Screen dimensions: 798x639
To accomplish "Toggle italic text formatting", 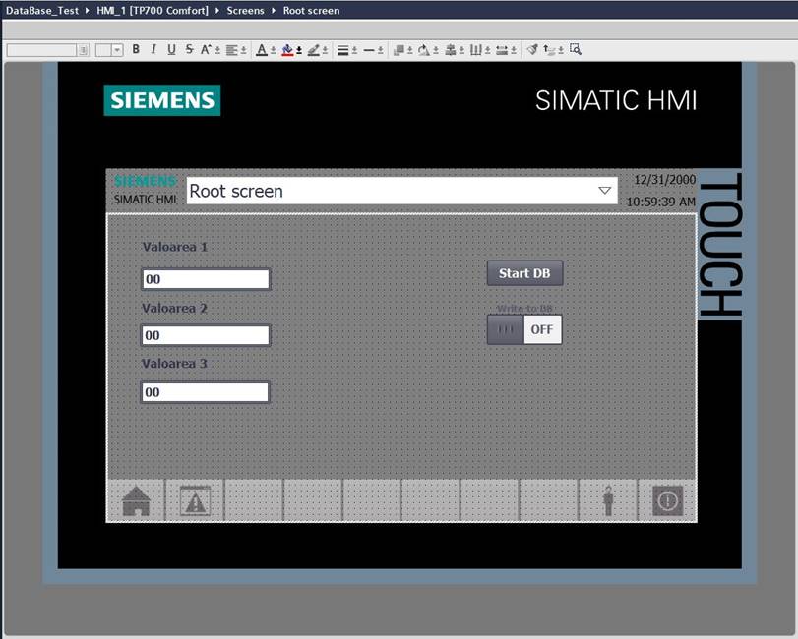I will pyautogui.click(x=153, y=49).
